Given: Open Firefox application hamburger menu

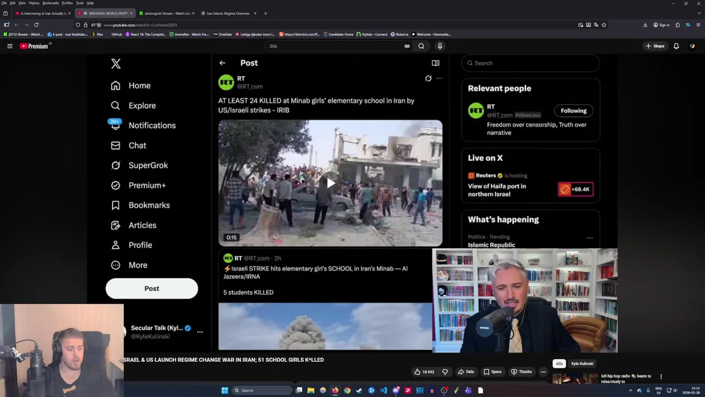Looking at the screenshot, I should click(698, 25).
